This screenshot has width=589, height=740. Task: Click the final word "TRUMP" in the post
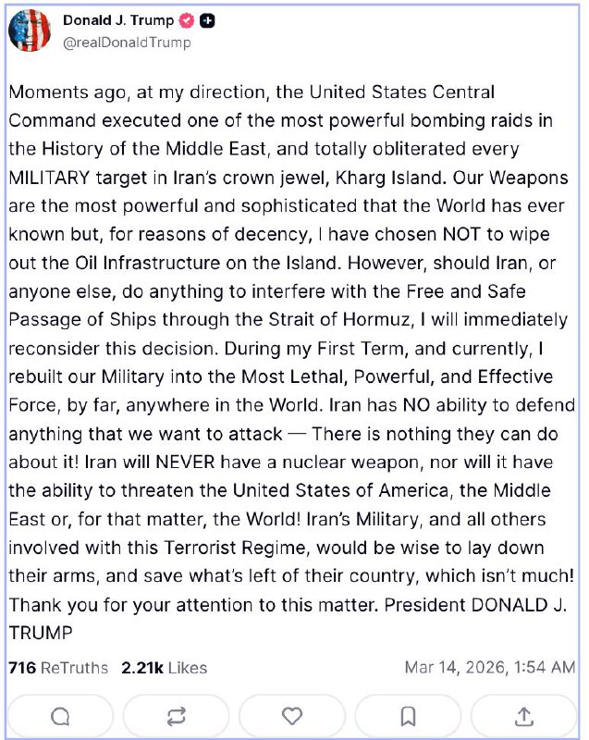40,635
